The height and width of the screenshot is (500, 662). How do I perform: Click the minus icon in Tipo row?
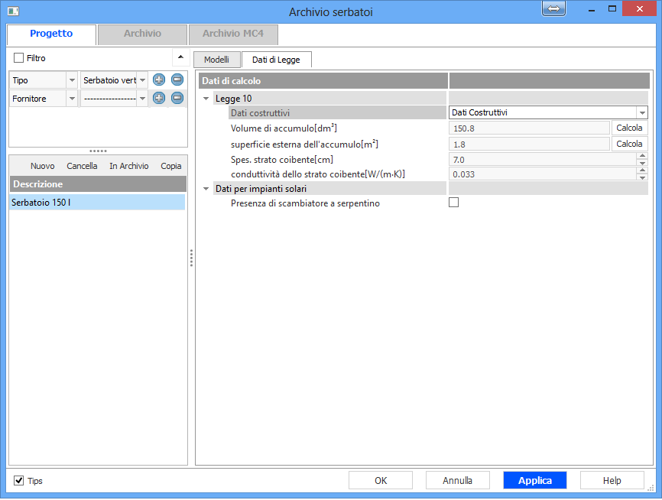177,80
